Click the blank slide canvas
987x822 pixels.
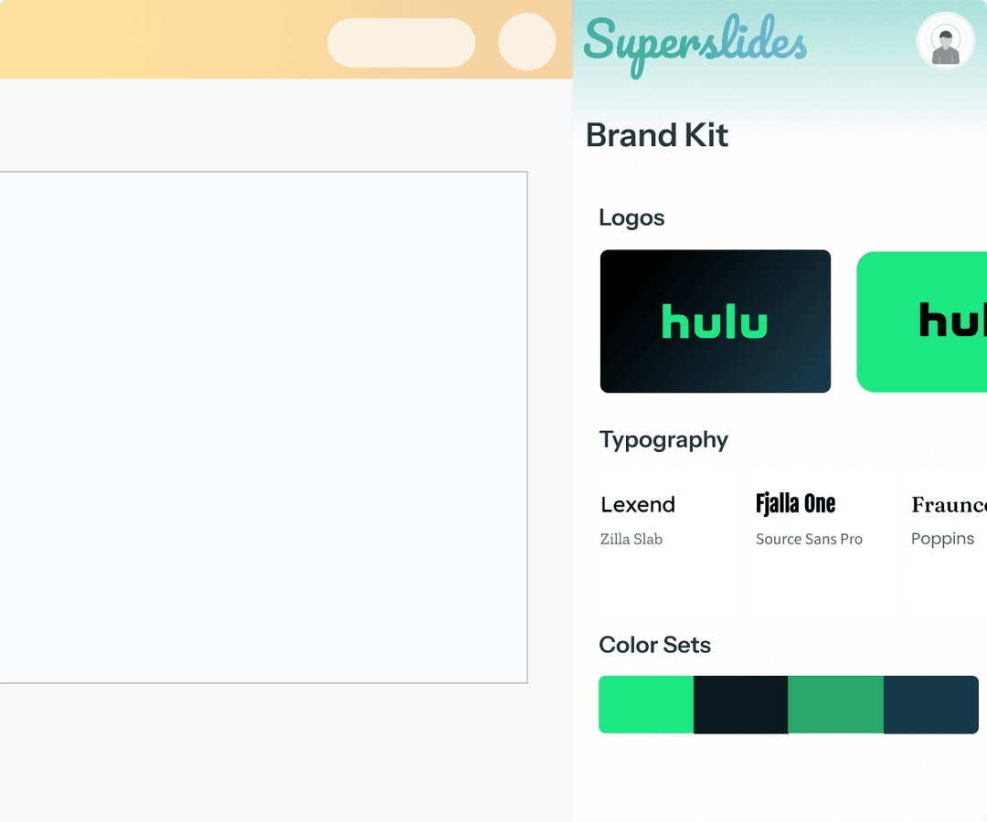coord(263,427)
